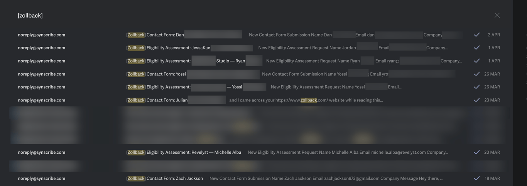Click the [zollback] search title text
The image size is (527, 186).
[30, 15]
